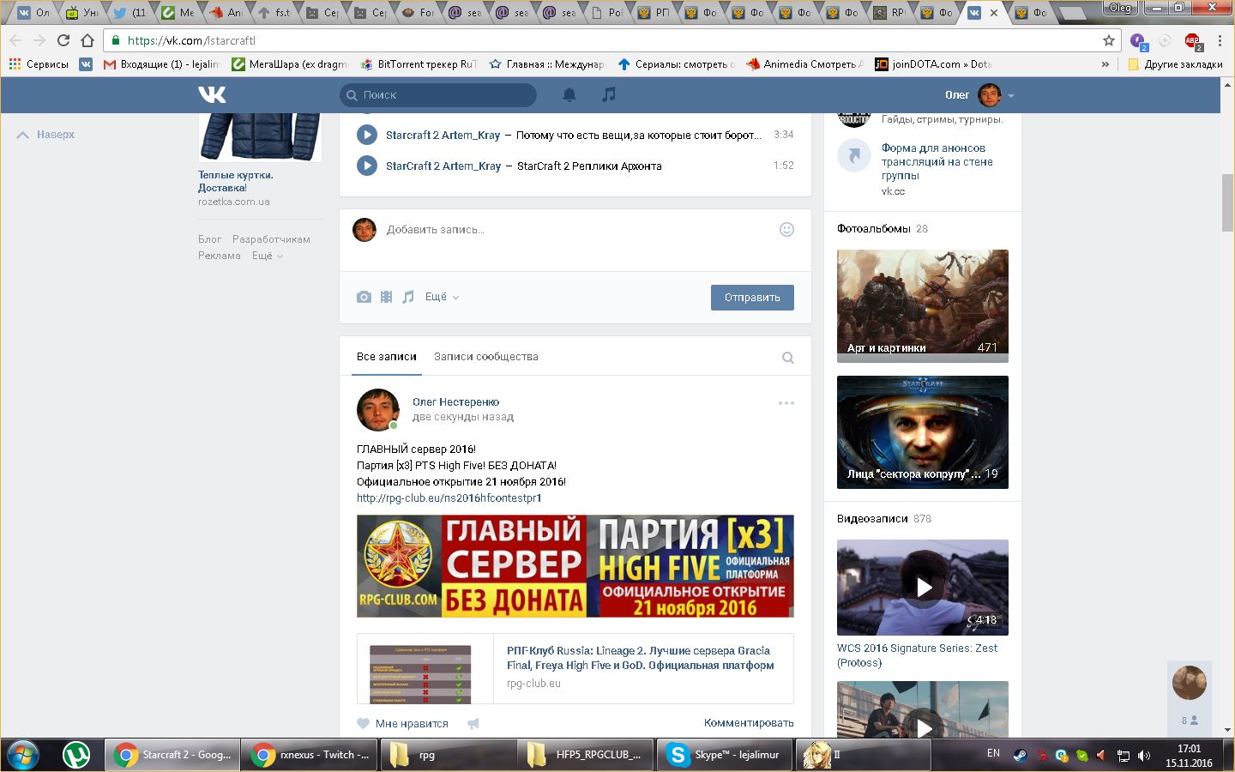The image size is (1235, 772).
Task: Click 'Разработчикам' footer link
Action: (271, 239)
